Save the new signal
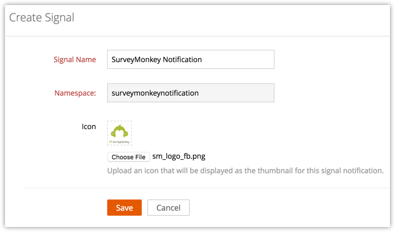The image size is (395, 232). [124, 207]
